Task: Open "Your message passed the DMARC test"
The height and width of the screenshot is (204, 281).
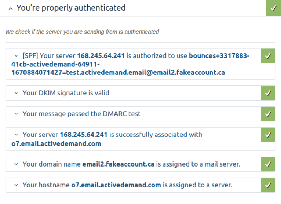Action: click(x=81, y=114)
